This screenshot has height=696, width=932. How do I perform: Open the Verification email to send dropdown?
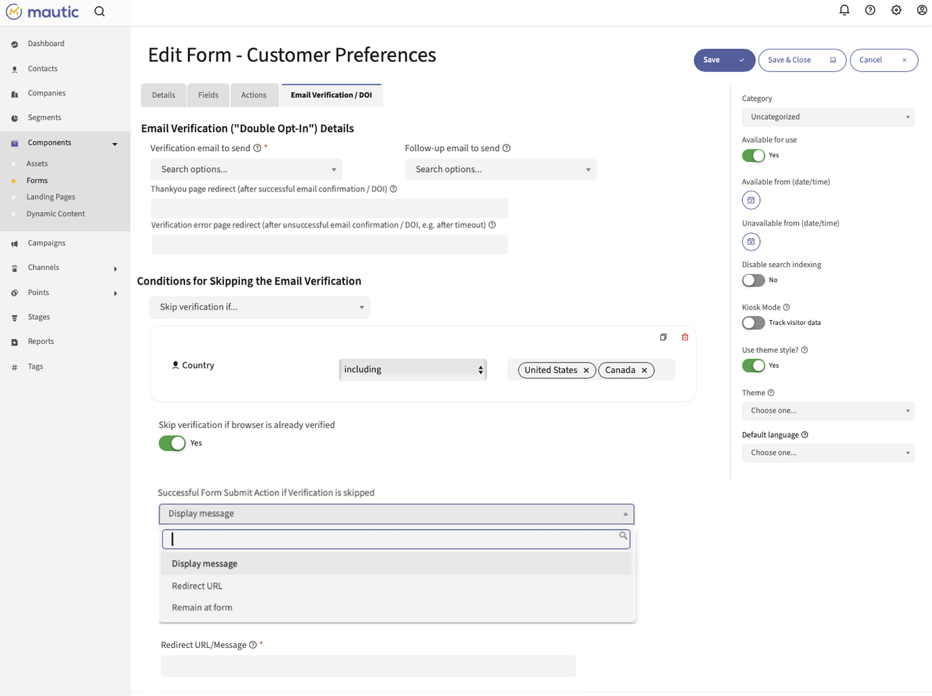pyautogui.click(x=246, y=170)
